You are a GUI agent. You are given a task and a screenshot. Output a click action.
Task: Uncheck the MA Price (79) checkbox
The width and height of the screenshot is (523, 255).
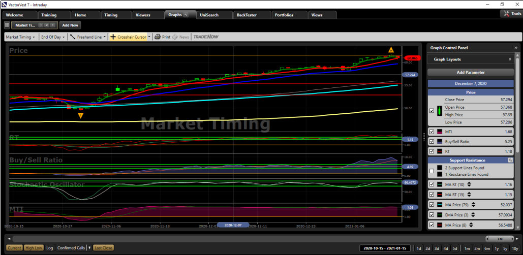432,205
